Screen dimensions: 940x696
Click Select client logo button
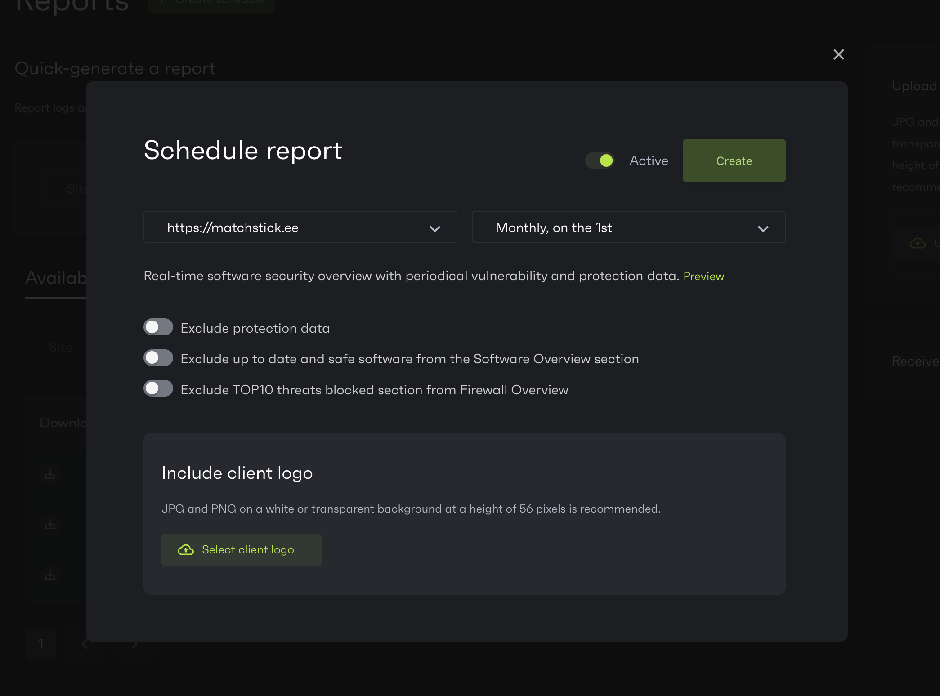tap(241, 549)
